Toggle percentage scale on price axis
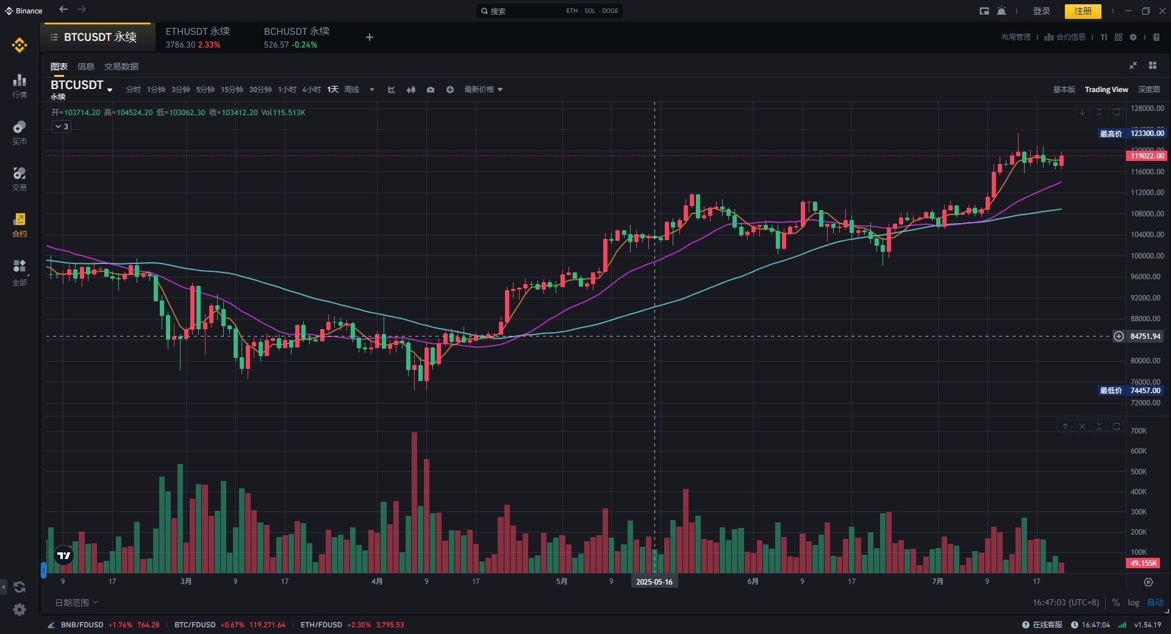The height and width of the screenshot is (634, 1171). point(1115,602)
